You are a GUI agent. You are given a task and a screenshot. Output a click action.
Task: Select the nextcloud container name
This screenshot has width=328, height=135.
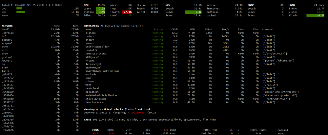(92, 88)
